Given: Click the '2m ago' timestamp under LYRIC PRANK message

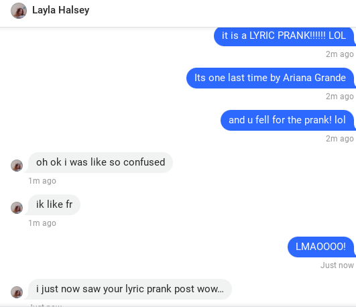Looking at the screenshot, I should 340,54.
